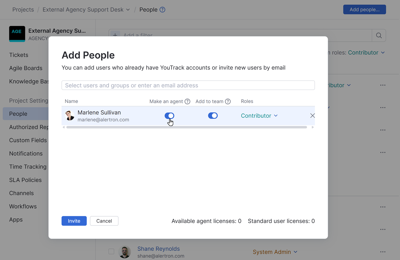400x260 pixels.
Task: Cancel the Add People dialog
Action: (104, 221)
